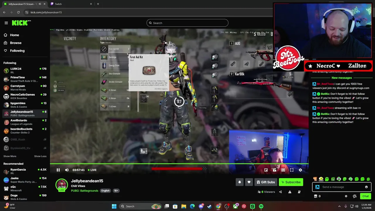Click the Kick logo

point(21,23)
